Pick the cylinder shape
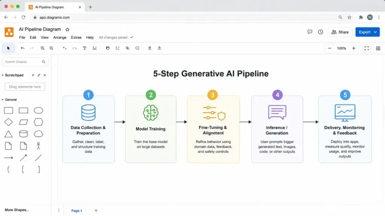Viewport: 385px width, 216px height. click(23, 134)
